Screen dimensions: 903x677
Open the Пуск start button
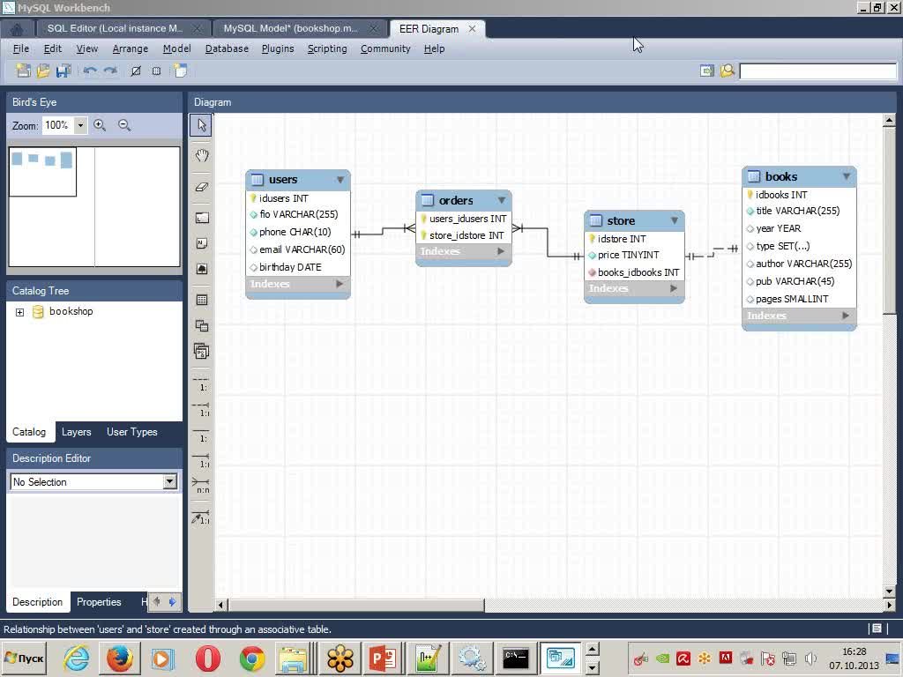[x=25, y=658]
